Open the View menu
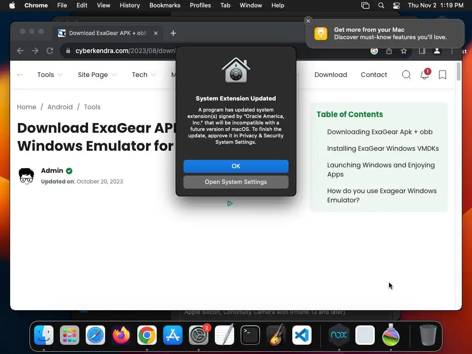This screenshot has width=472, height=354. (x=103, y=6)
